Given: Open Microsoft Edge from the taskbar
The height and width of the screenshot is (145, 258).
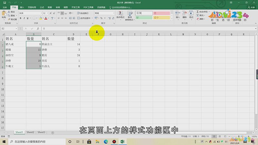Looking at the screenshot, I should tap(106, 141).
